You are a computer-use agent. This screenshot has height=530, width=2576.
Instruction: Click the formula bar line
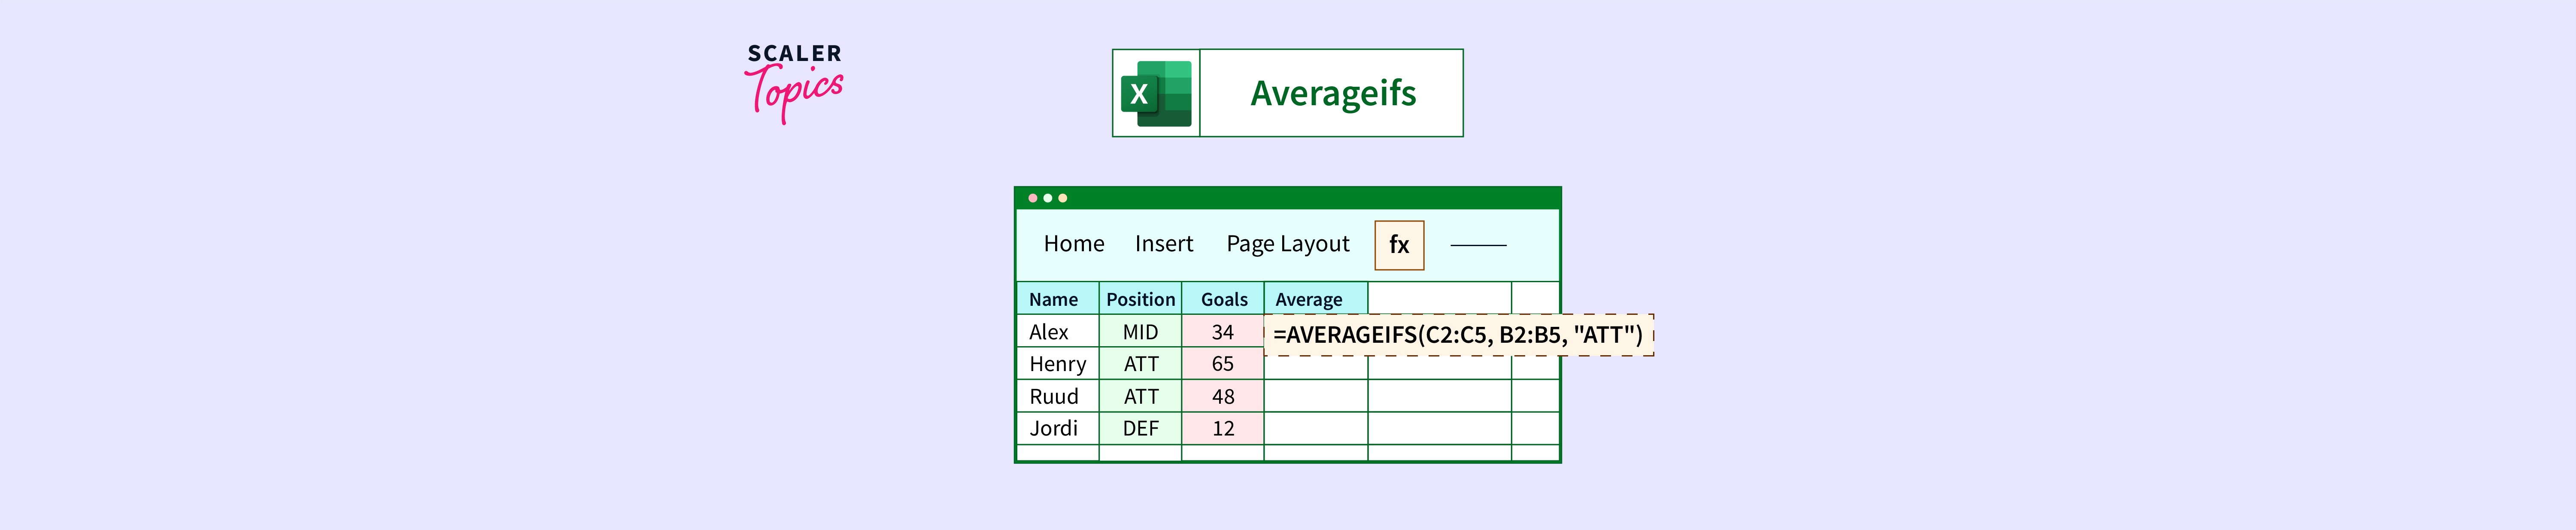pyautogui.click(x=1477, y=245)
